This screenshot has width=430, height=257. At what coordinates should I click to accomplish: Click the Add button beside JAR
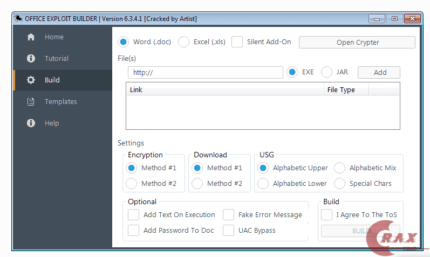380,72
